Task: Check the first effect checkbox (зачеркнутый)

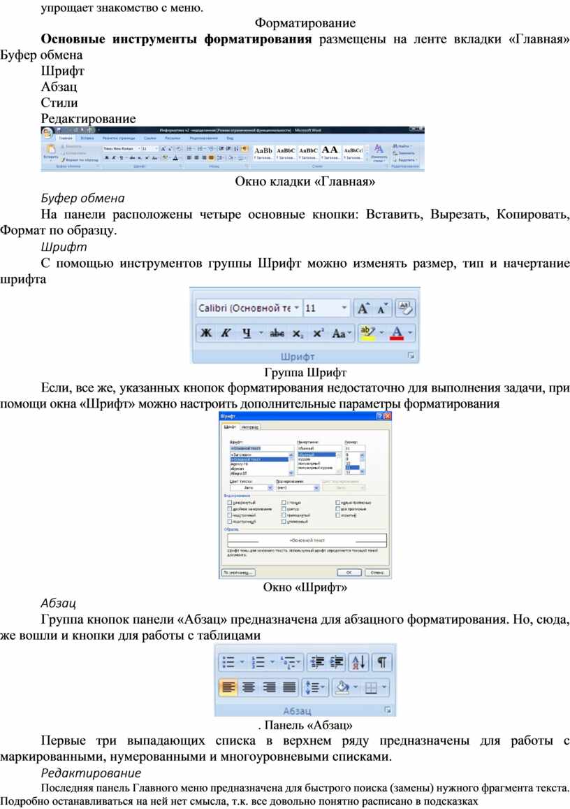Action: tap(229, 502)
